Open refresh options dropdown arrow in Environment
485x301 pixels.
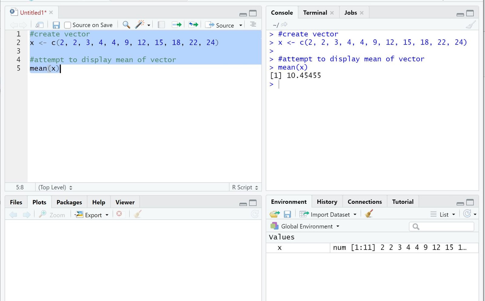pyautogui.click(x=475, y=214)
